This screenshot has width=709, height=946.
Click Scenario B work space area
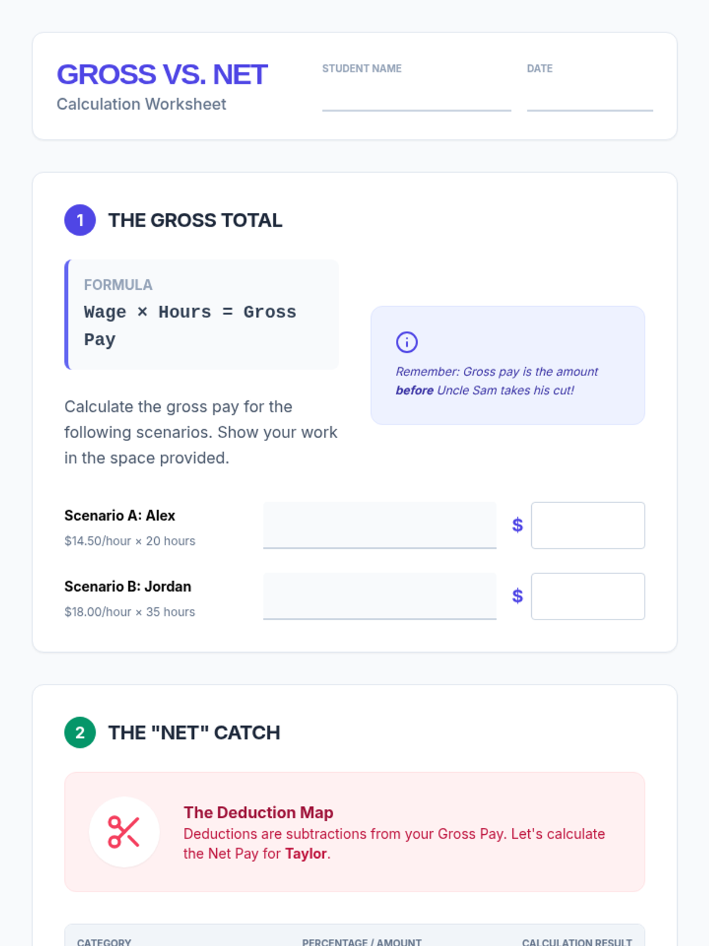[x=379, y=596]
